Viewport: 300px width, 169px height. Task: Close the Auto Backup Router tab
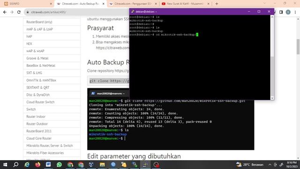pos(104,4)
